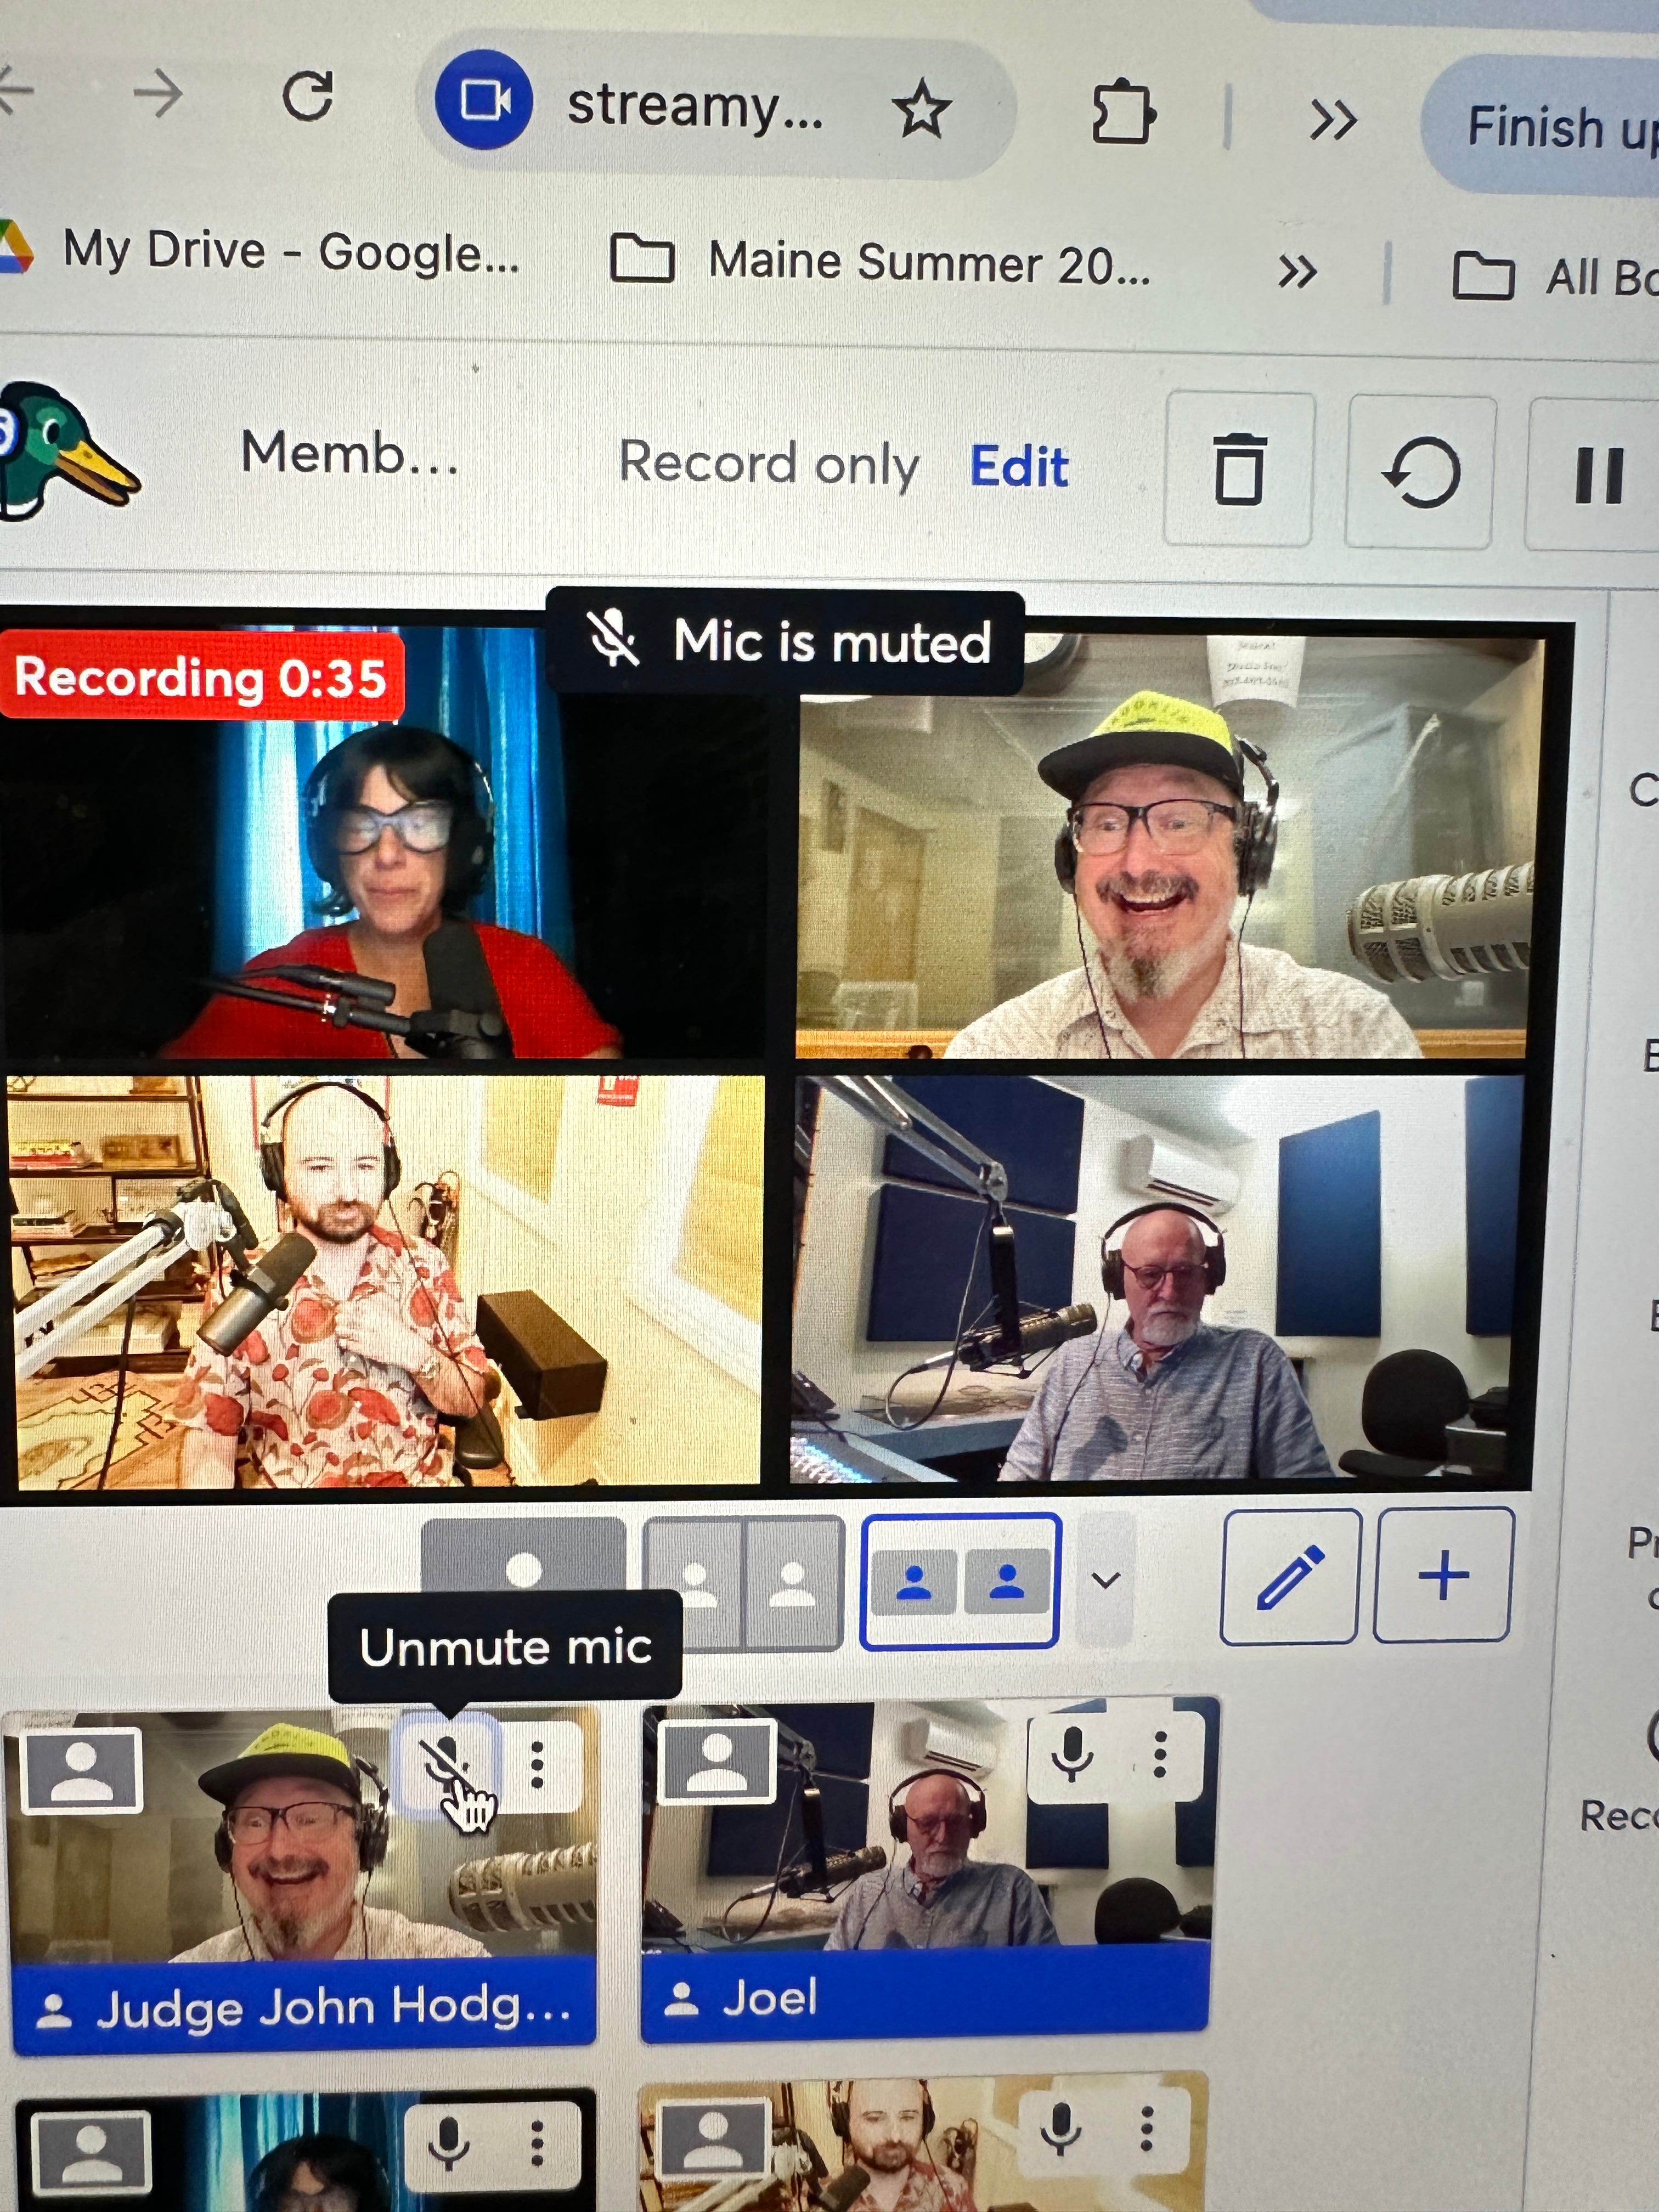
Task: Choose the single-person solo layout
Action: 524,1554
